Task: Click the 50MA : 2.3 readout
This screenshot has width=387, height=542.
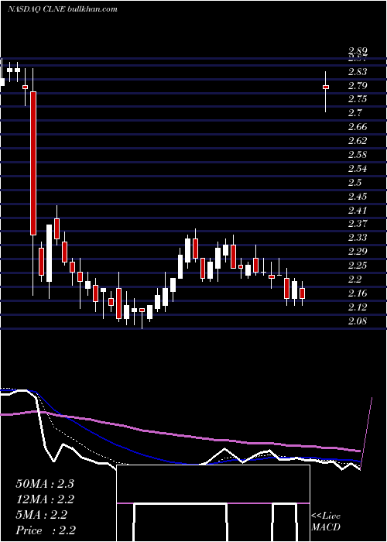Action: [x=45, y=484]
